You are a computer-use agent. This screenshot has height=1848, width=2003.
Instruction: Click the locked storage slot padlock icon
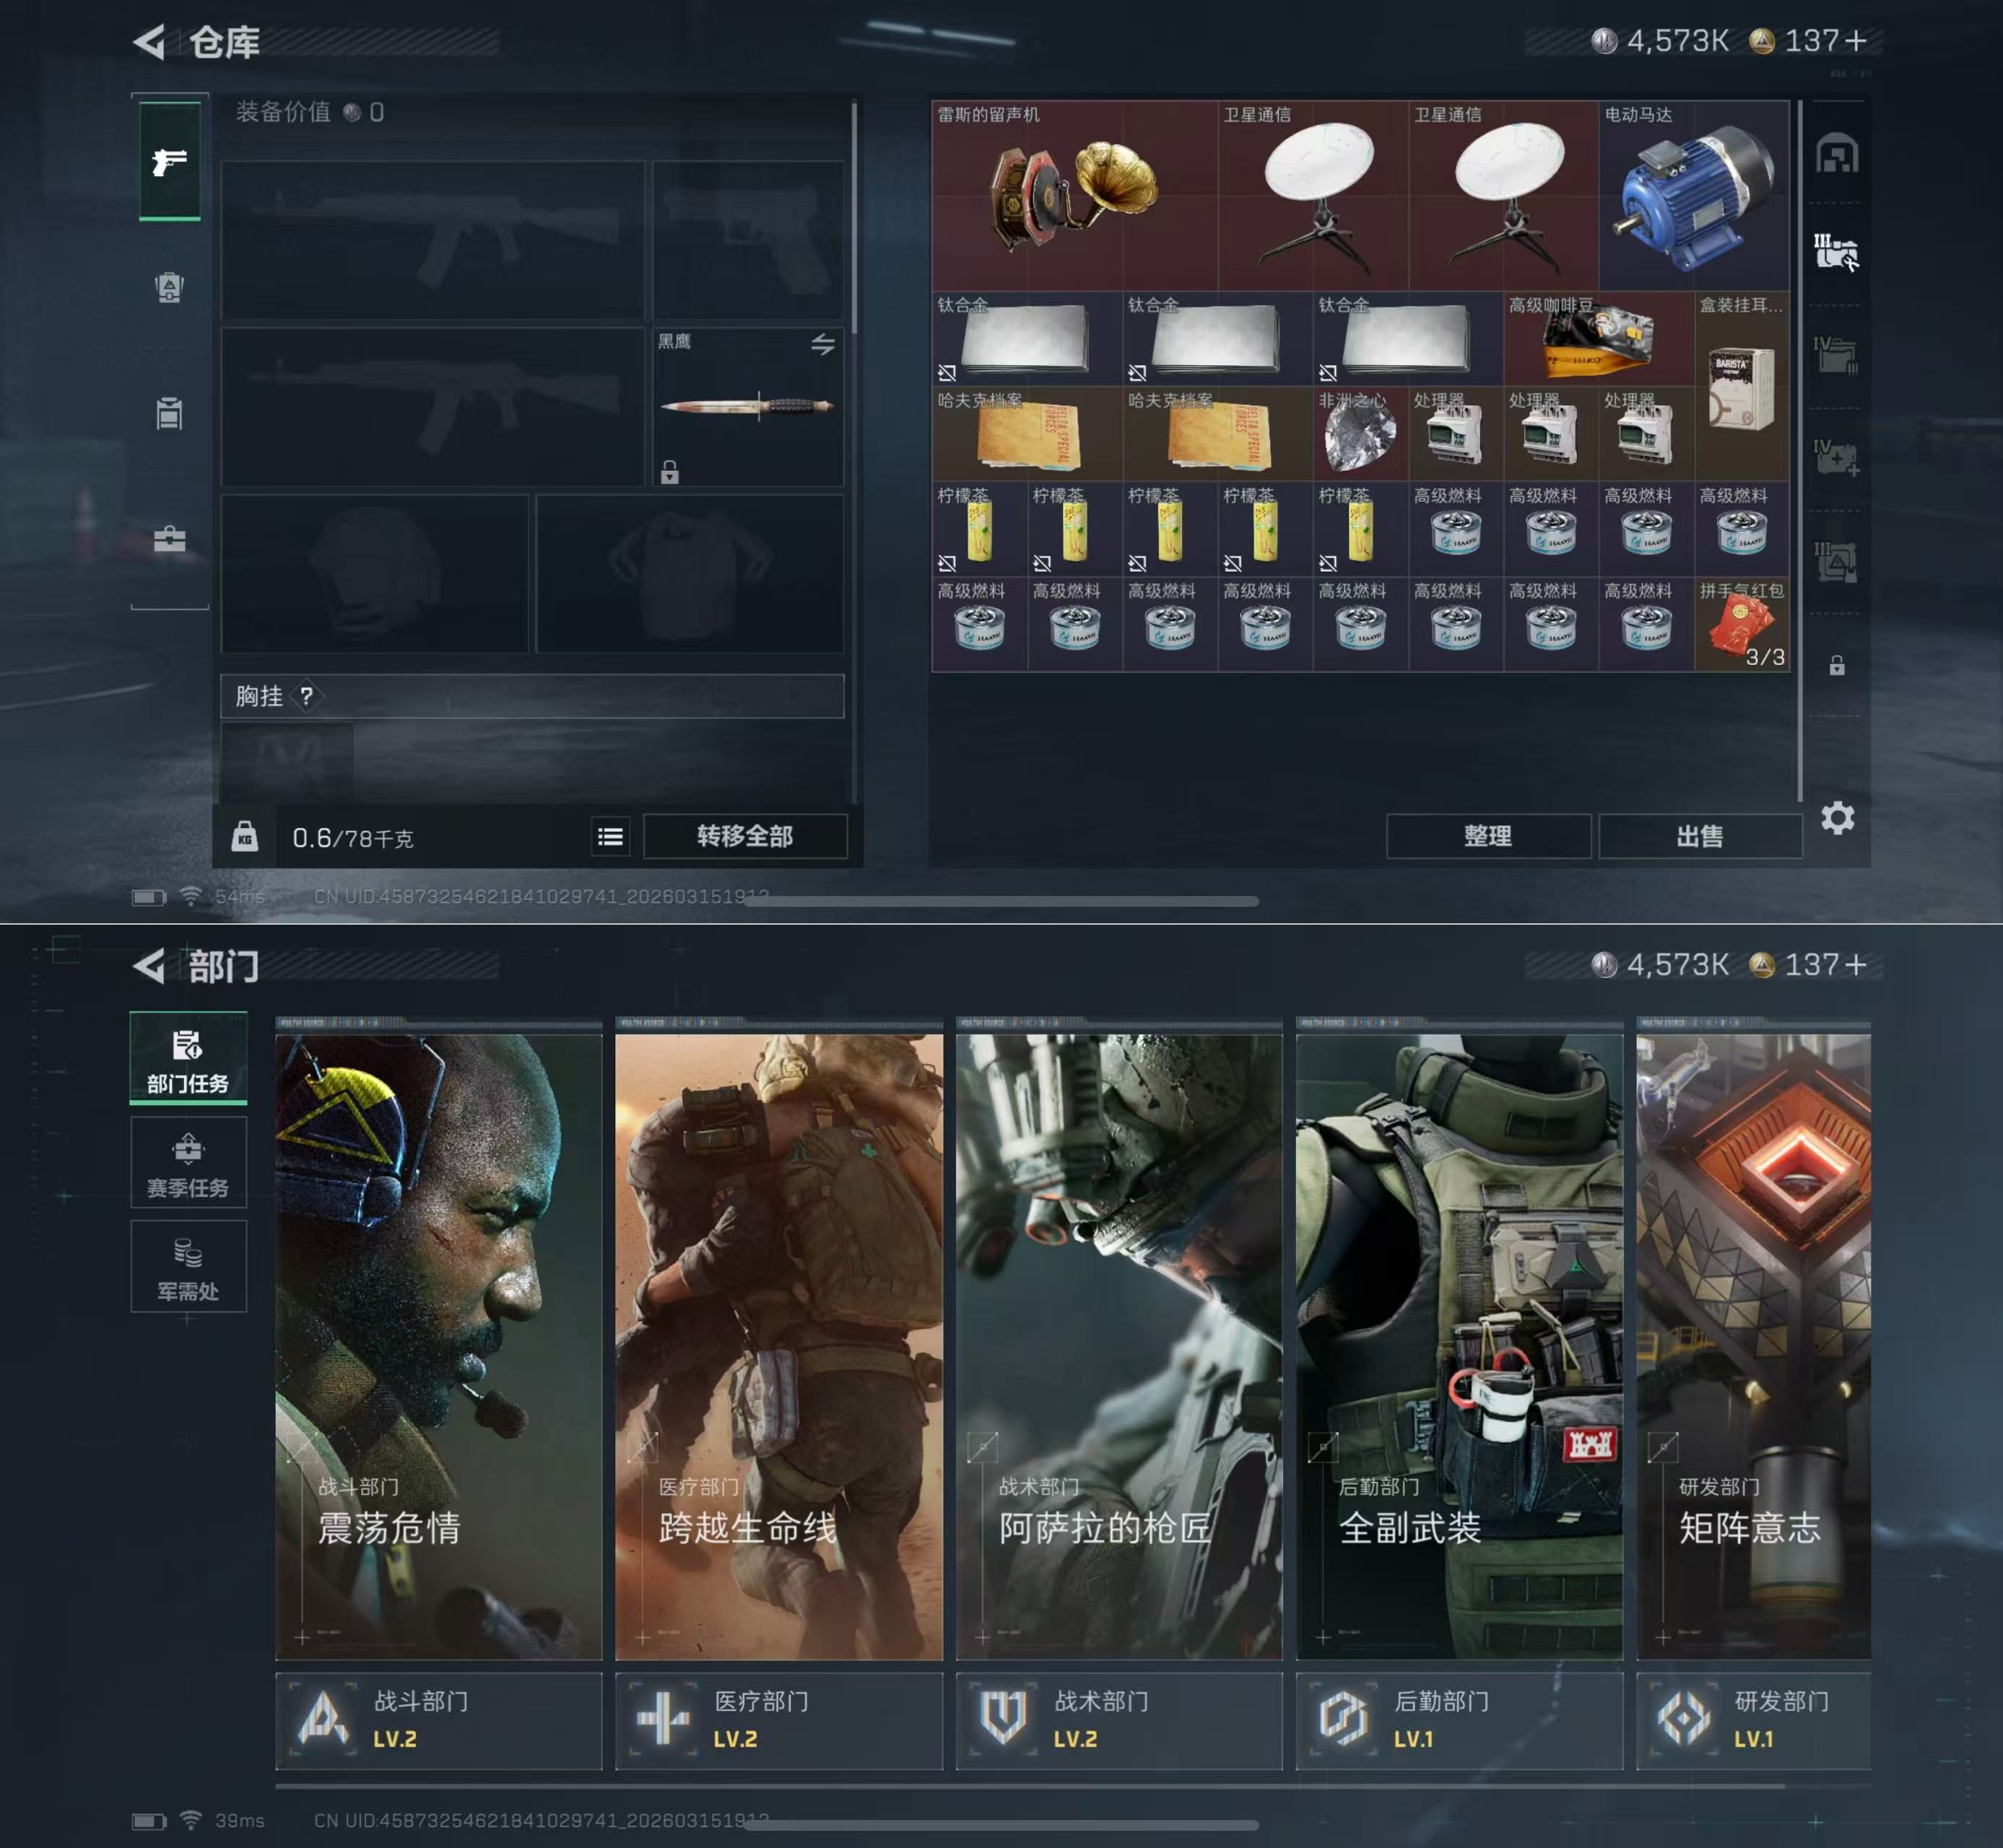pos(1837,665)
